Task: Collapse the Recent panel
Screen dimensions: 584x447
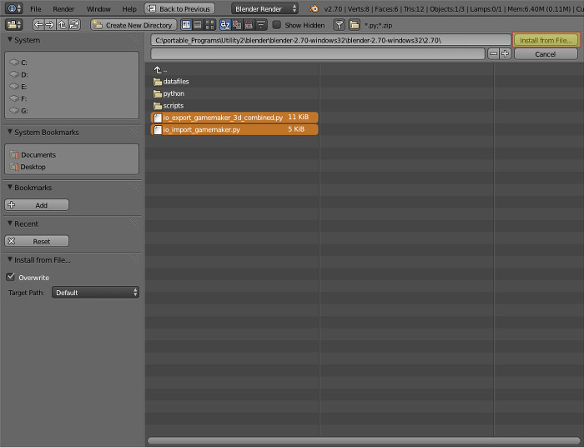Action: 10,223
